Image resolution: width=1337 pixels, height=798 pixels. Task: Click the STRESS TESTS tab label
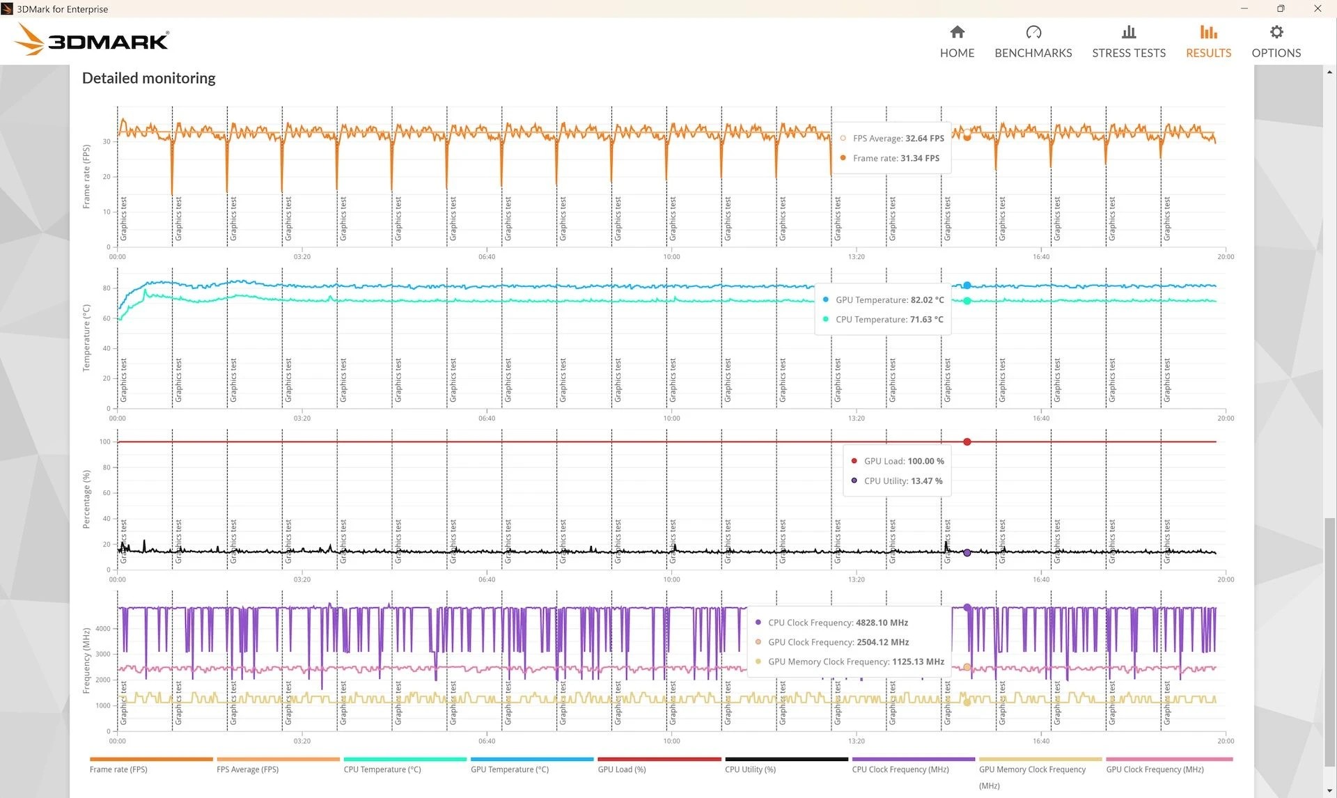coord(1128,53)
